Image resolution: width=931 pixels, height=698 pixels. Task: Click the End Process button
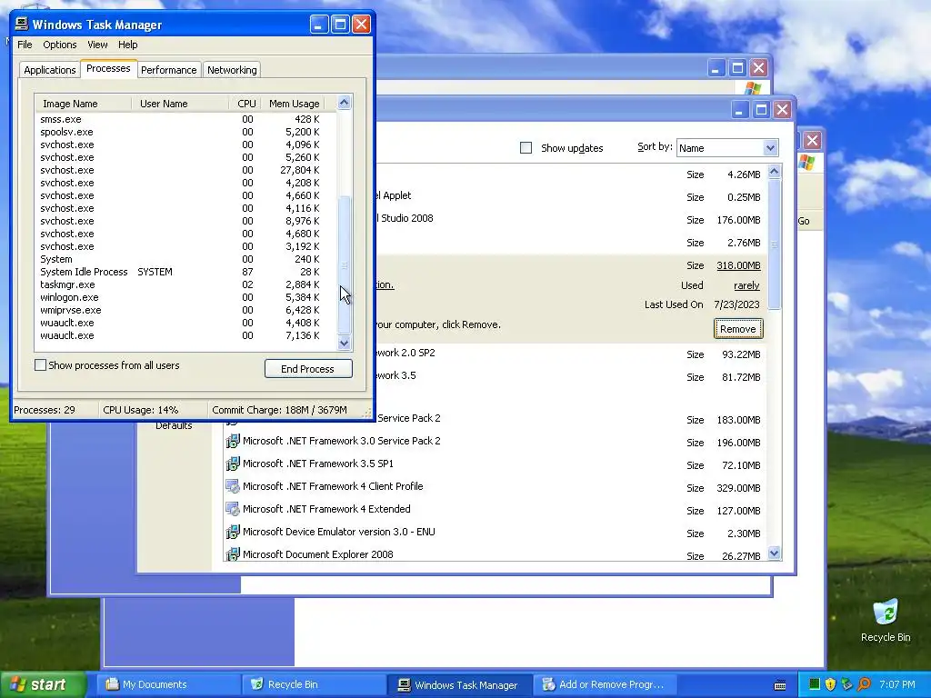308,369
